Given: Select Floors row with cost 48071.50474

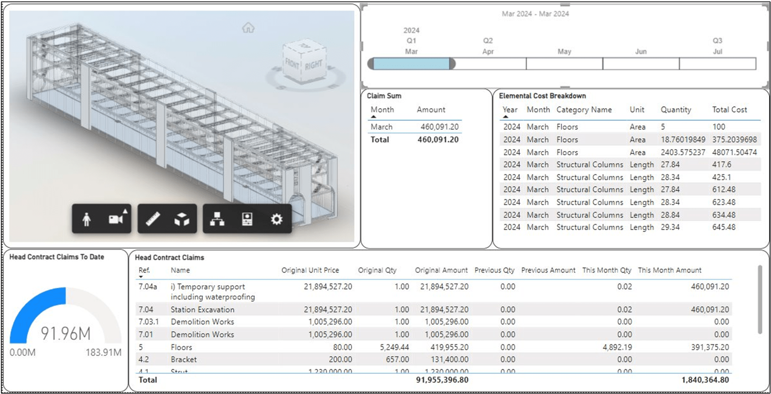Looking at the screenshot, I should tap(630, 152).
